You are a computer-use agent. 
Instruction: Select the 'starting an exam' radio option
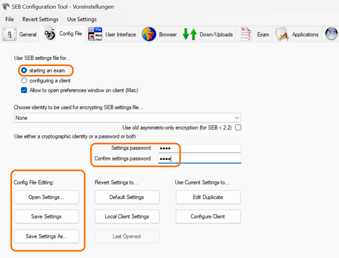coord(24,71)
